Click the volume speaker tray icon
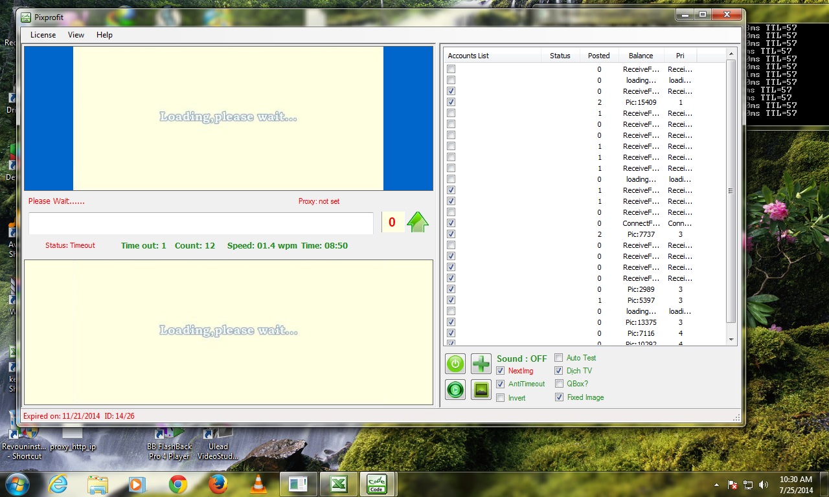Screen dimensions: 829x497 pos(764,485)
